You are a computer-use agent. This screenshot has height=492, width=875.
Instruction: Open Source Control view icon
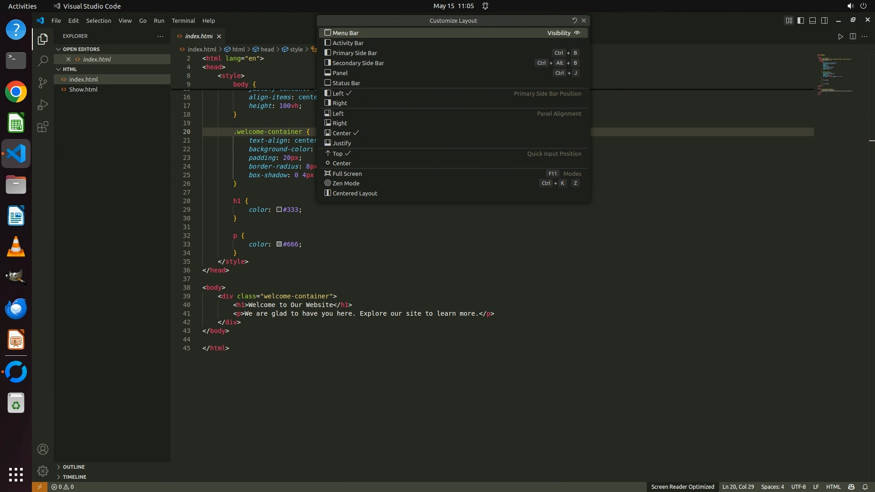click(x=43, y=82)
